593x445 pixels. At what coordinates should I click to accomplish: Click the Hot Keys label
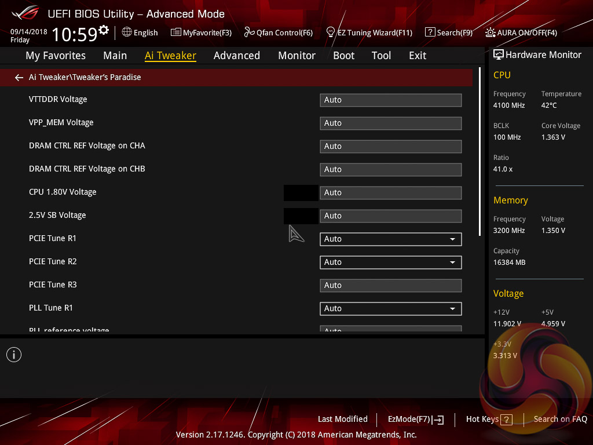pos(482,420)
